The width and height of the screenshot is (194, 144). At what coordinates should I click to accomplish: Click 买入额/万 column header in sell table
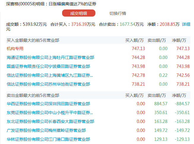coord(134,95)
